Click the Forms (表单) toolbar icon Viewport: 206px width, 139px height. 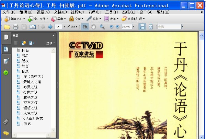click(106, 19)
